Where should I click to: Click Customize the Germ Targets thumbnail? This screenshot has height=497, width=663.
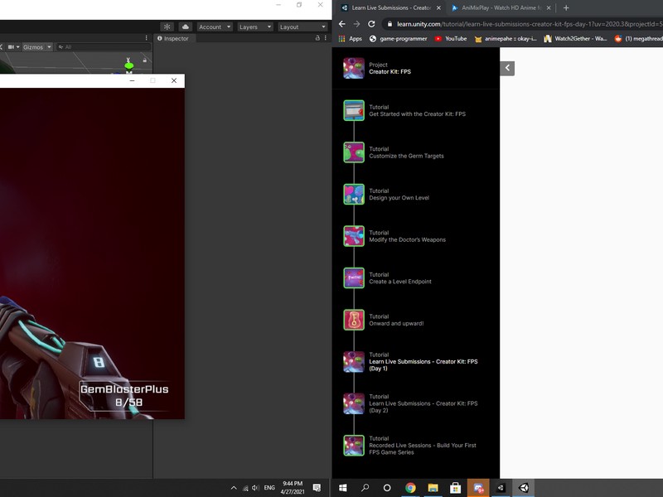[354, 152]
